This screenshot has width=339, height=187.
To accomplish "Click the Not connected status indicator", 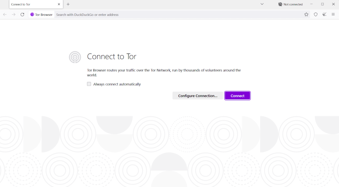I will [x=290, y=4].
